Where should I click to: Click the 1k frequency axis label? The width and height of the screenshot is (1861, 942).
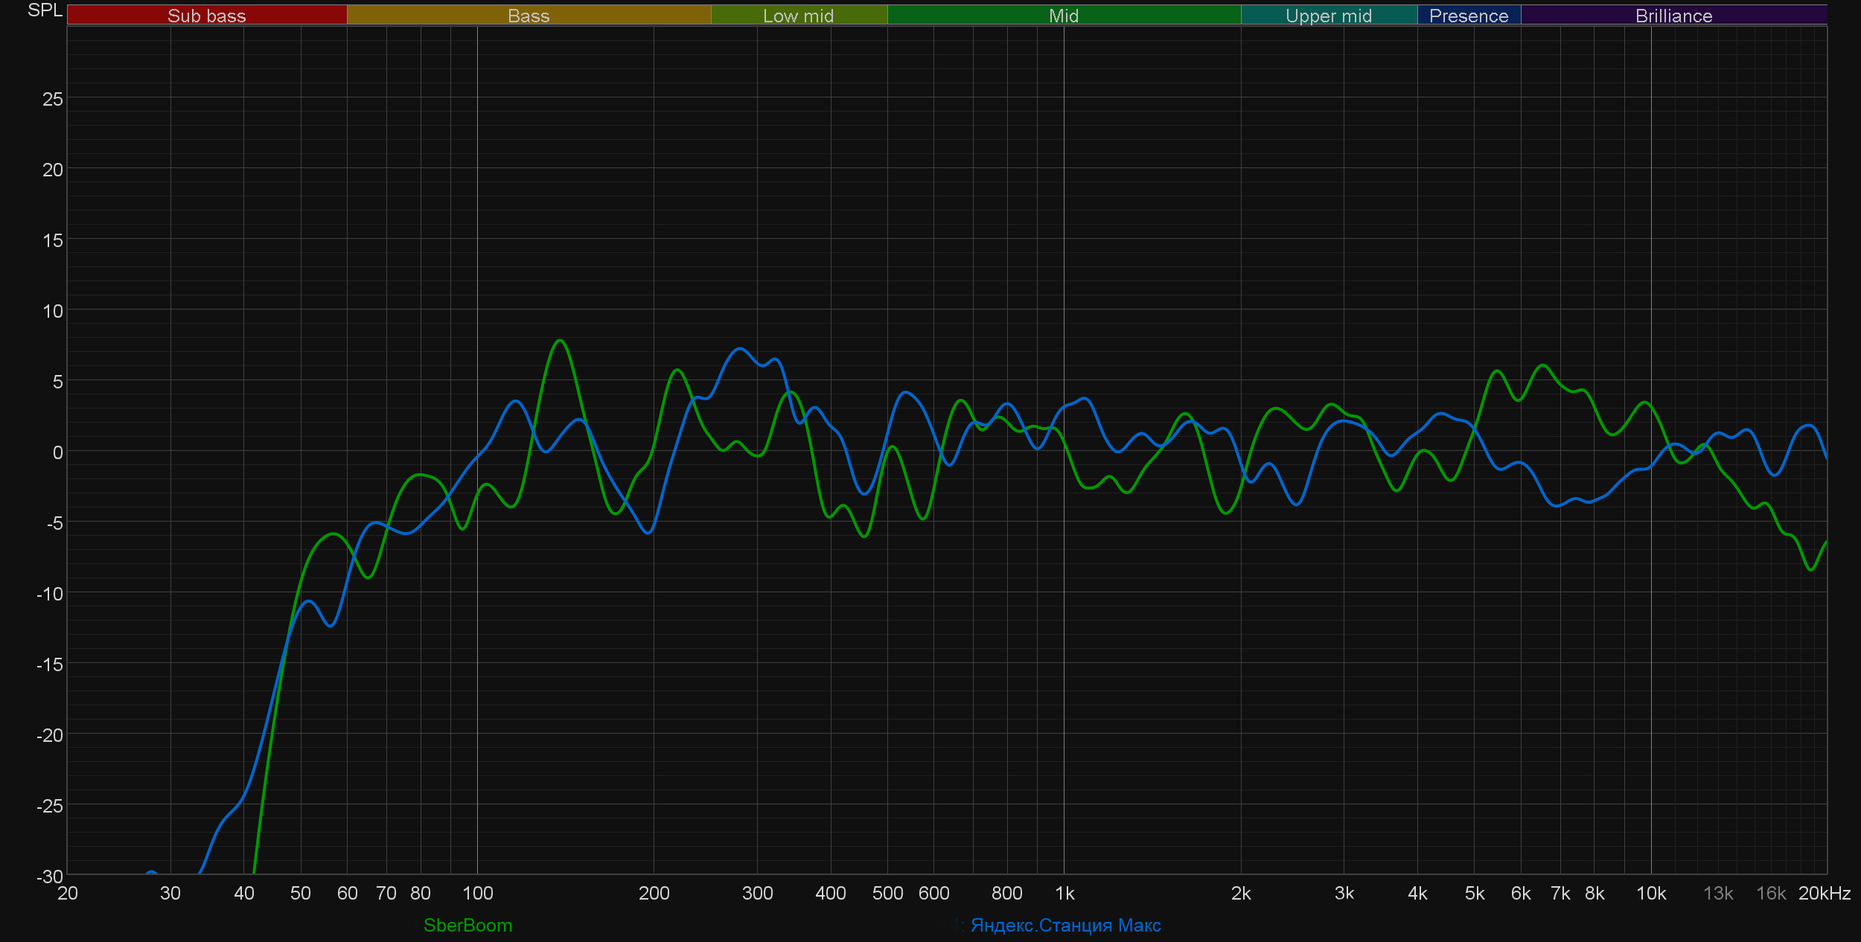click(1064, 893)
